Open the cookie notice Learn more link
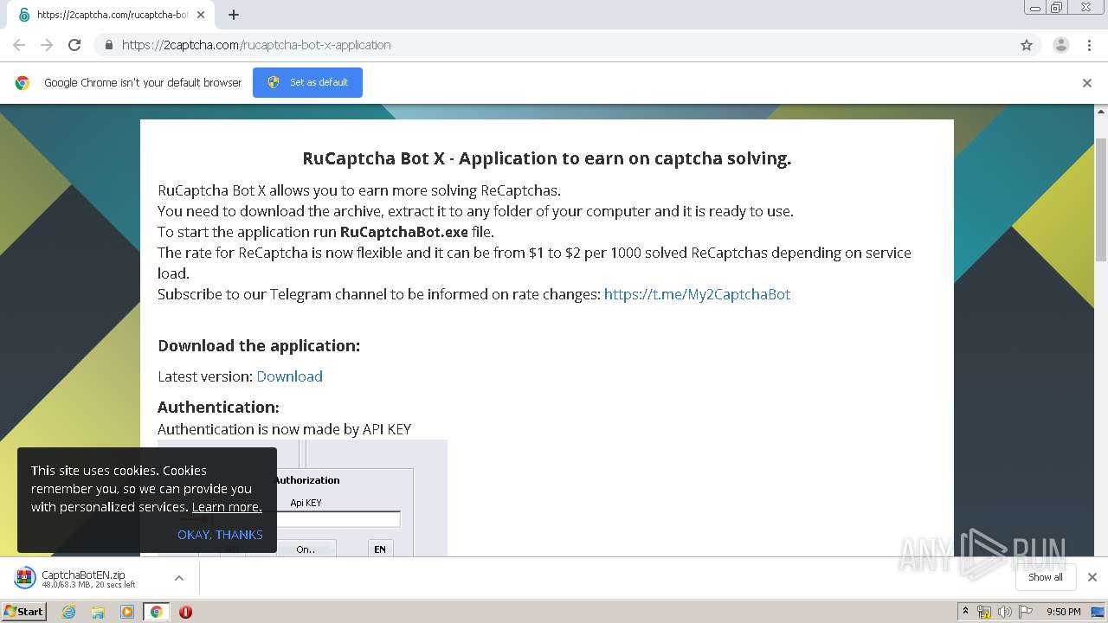The height and width of the screenshot is (623, 1108). point(227,507)
